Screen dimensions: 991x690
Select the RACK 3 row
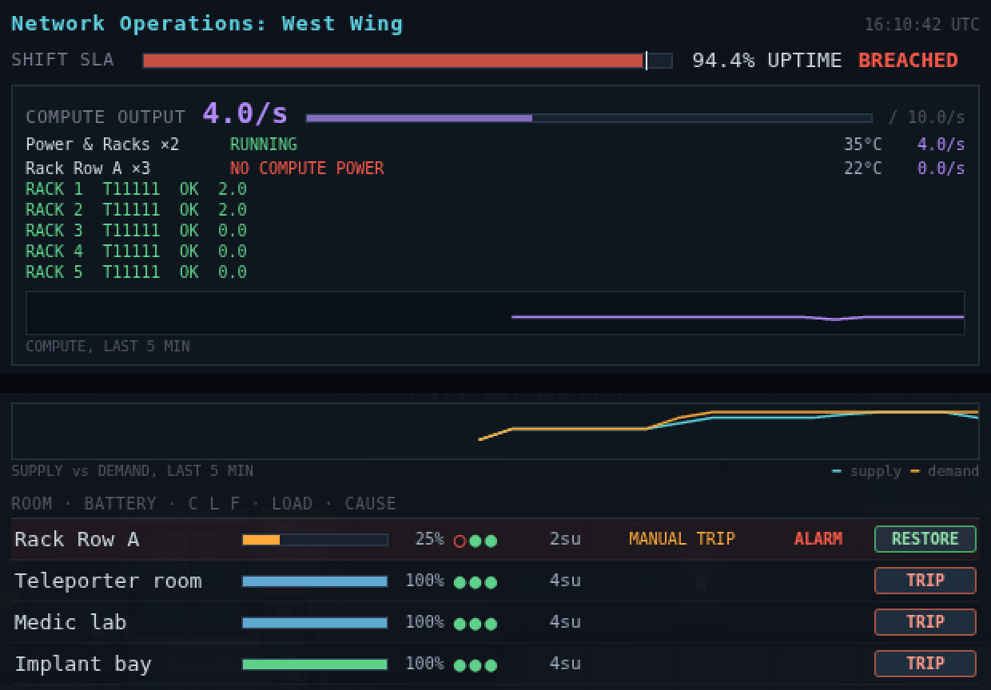click(x=136, y=231)
